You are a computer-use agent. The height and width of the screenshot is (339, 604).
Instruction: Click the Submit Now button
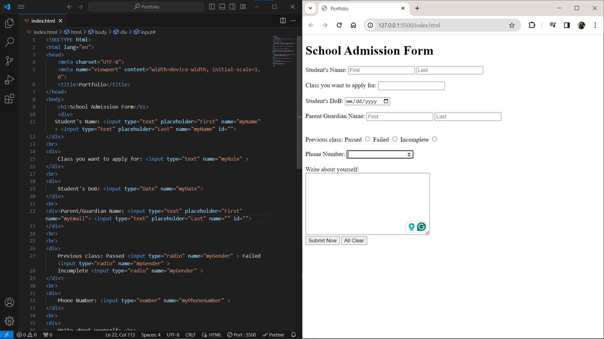323,241
